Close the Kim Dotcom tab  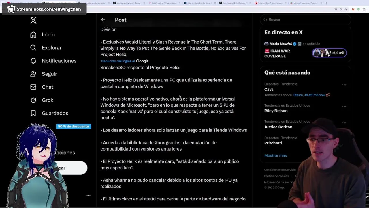click(x=250, y=3)
